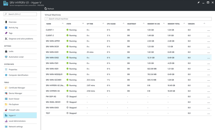The height and width of the screenshot is (130, 215).
Task: Open the ellipsis menu for SRV-WIN-SCCM01
Action: coord(208,80)
